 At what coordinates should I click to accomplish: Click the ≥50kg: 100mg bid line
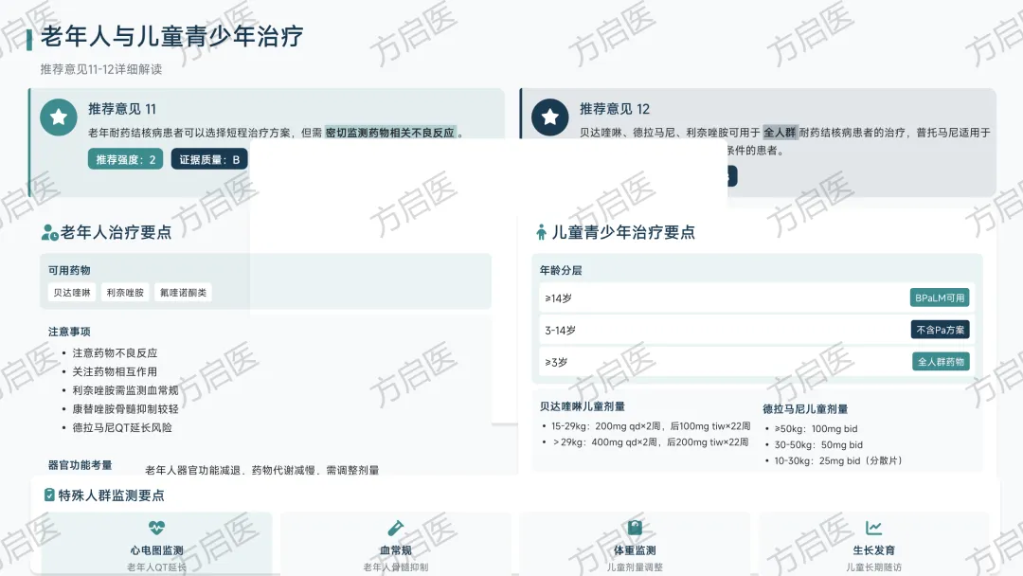(x=816, y=428)
